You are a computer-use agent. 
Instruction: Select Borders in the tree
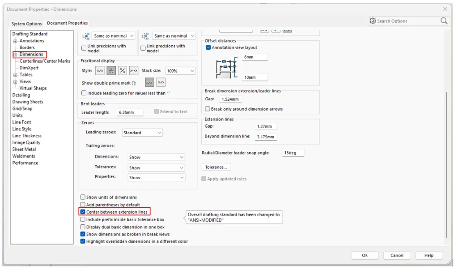pos(27,47)
